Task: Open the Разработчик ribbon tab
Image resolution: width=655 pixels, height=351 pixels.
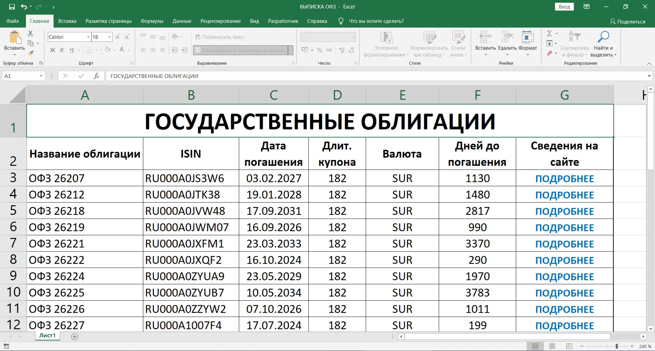Action: pyautogui.click(x=283, y=21)
